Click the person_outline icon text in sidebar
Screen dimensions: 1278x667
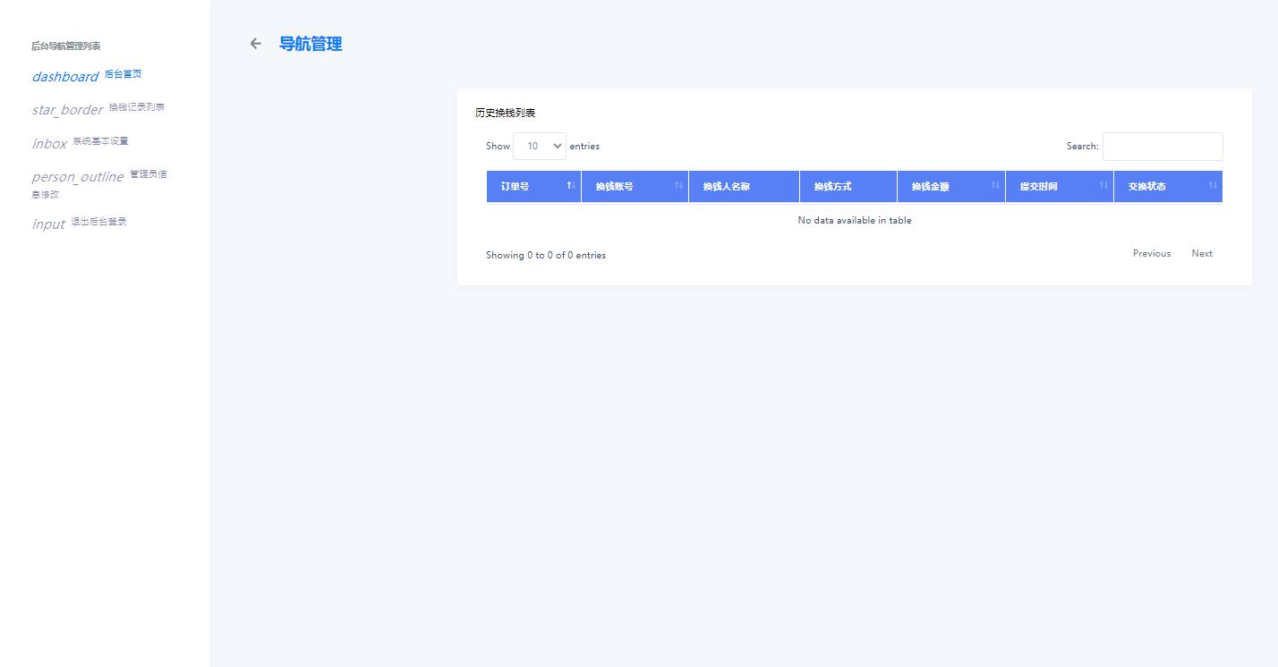78,177
